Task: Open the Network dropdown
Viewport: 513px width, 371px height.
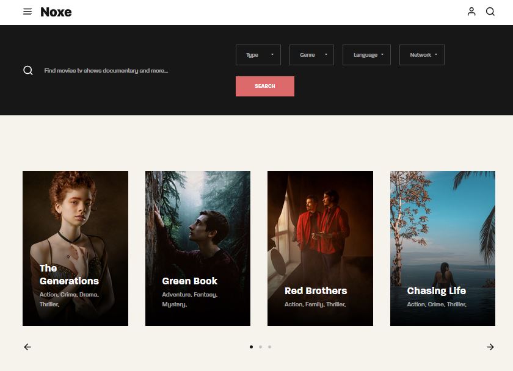Action: point(421,55)
